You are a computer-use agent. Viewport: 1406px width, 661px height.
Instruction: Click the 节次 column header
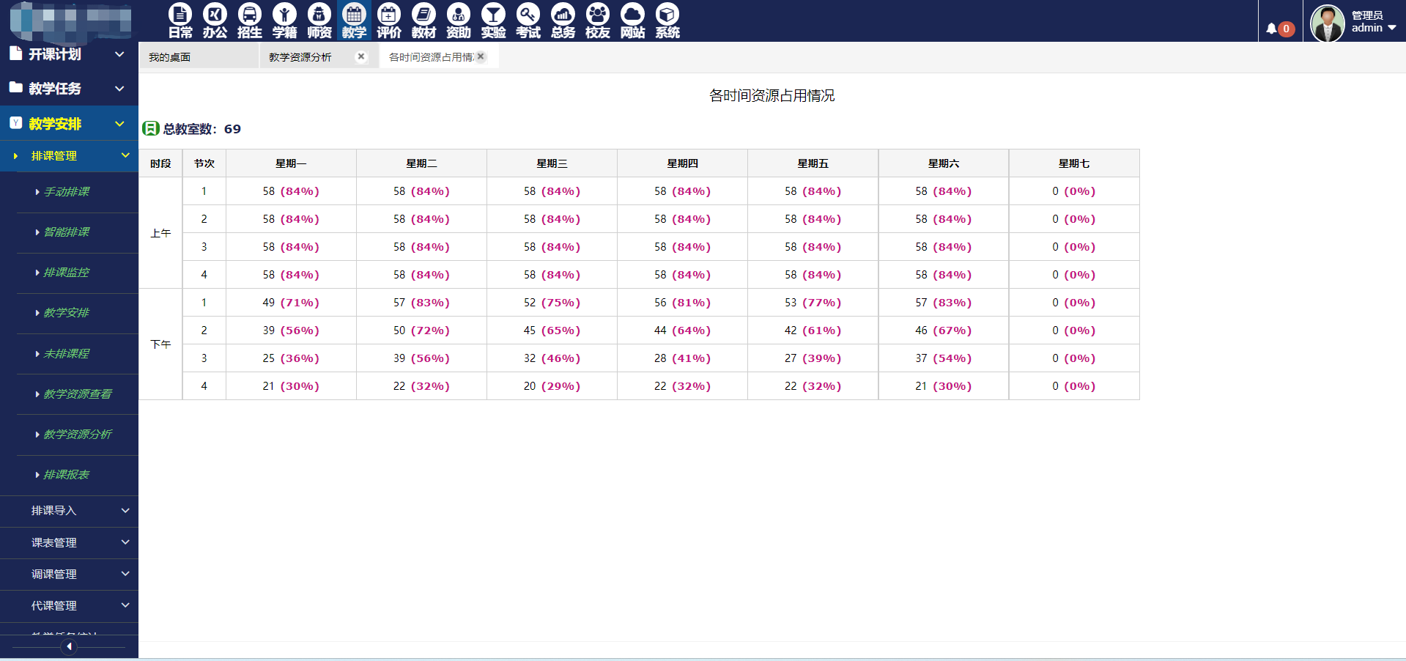click(204, 163)
